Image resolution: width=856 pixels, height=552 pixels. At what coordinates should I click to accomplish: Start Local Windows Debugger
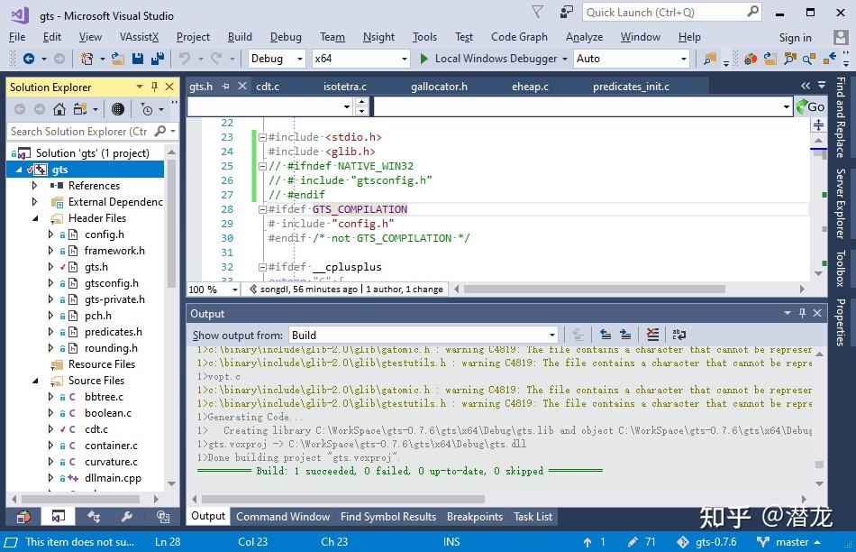click(488, 59)
